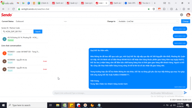The height and width of the screenshot is (108, 192).
Task: Open ended conversation #2506044 nguyễn thị ba
Action: 24,61
